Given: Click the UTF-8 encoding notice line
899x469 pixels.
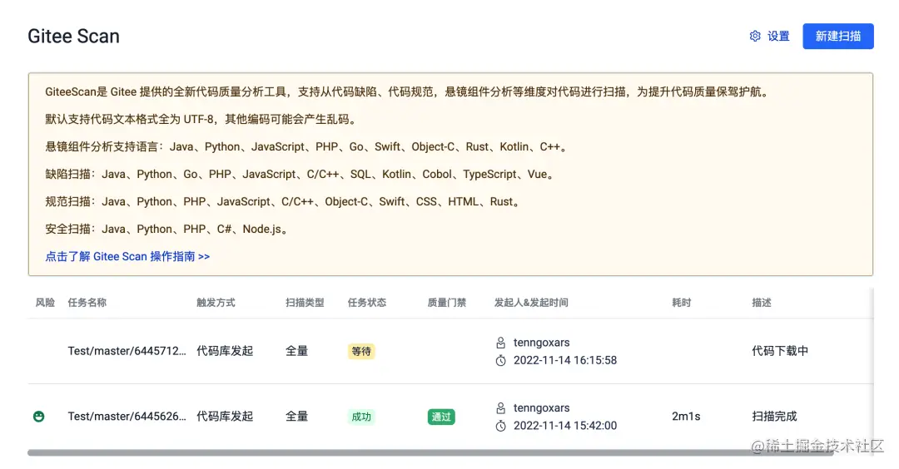Looking at the screenshot, I should (201, 119).
